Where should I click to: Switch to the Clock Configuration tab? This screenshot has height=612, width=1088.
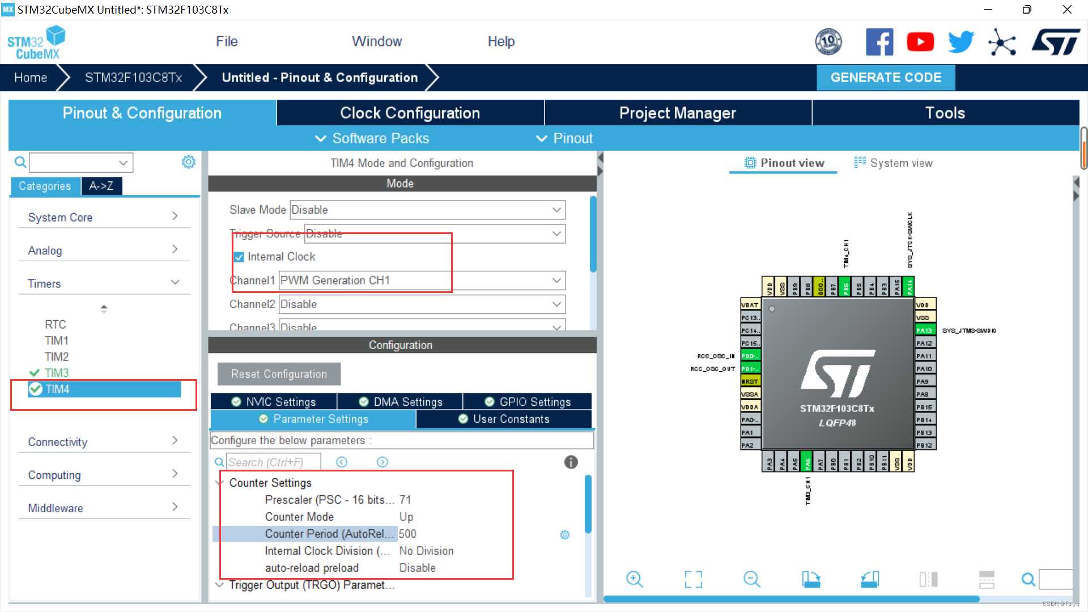[410, 113]
